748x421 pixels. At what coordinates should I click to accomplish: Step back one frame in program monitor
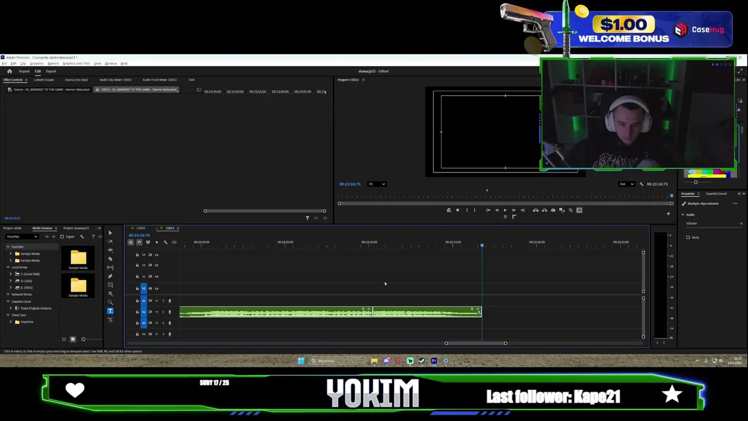pos(497,210)
